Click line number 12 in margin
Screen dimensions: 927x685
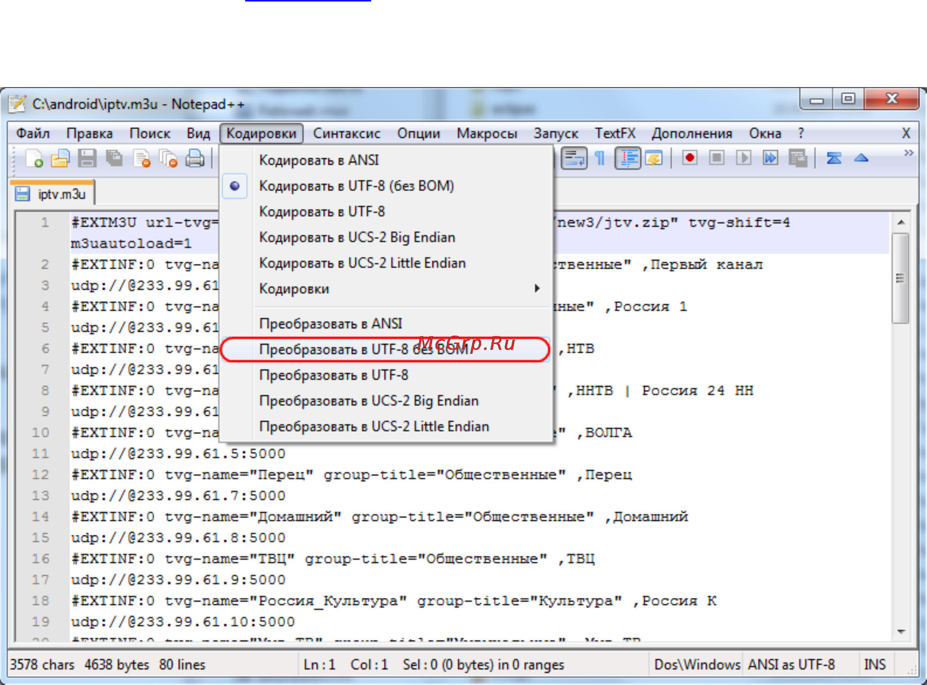41,475
